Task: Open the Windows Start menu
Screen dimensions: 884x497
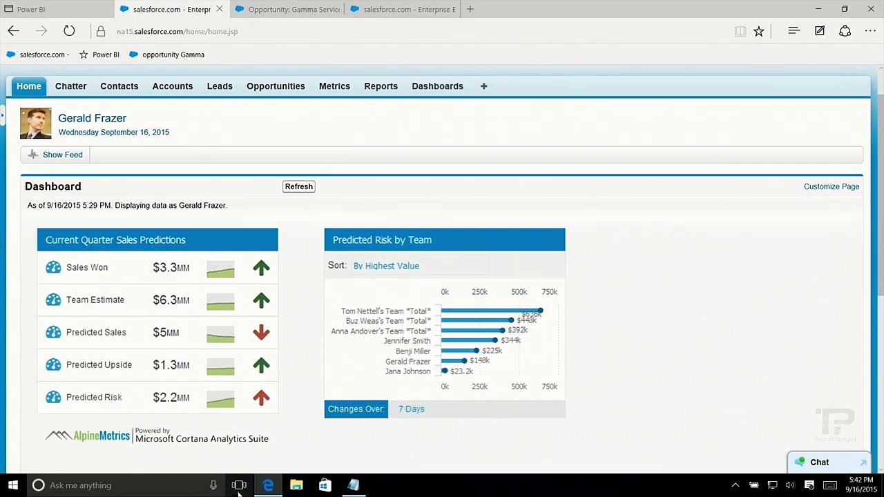Action: click(12, 485)
